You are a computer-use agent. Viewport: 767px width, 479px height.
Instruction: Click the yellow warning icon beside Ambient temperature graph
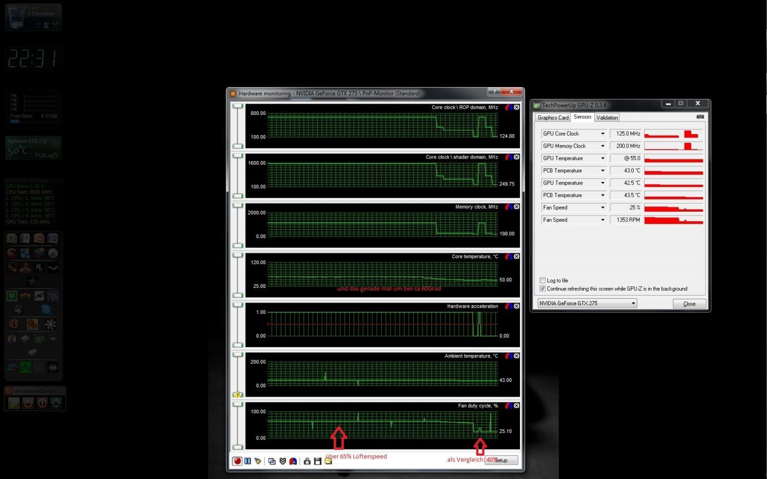point(237,395)
